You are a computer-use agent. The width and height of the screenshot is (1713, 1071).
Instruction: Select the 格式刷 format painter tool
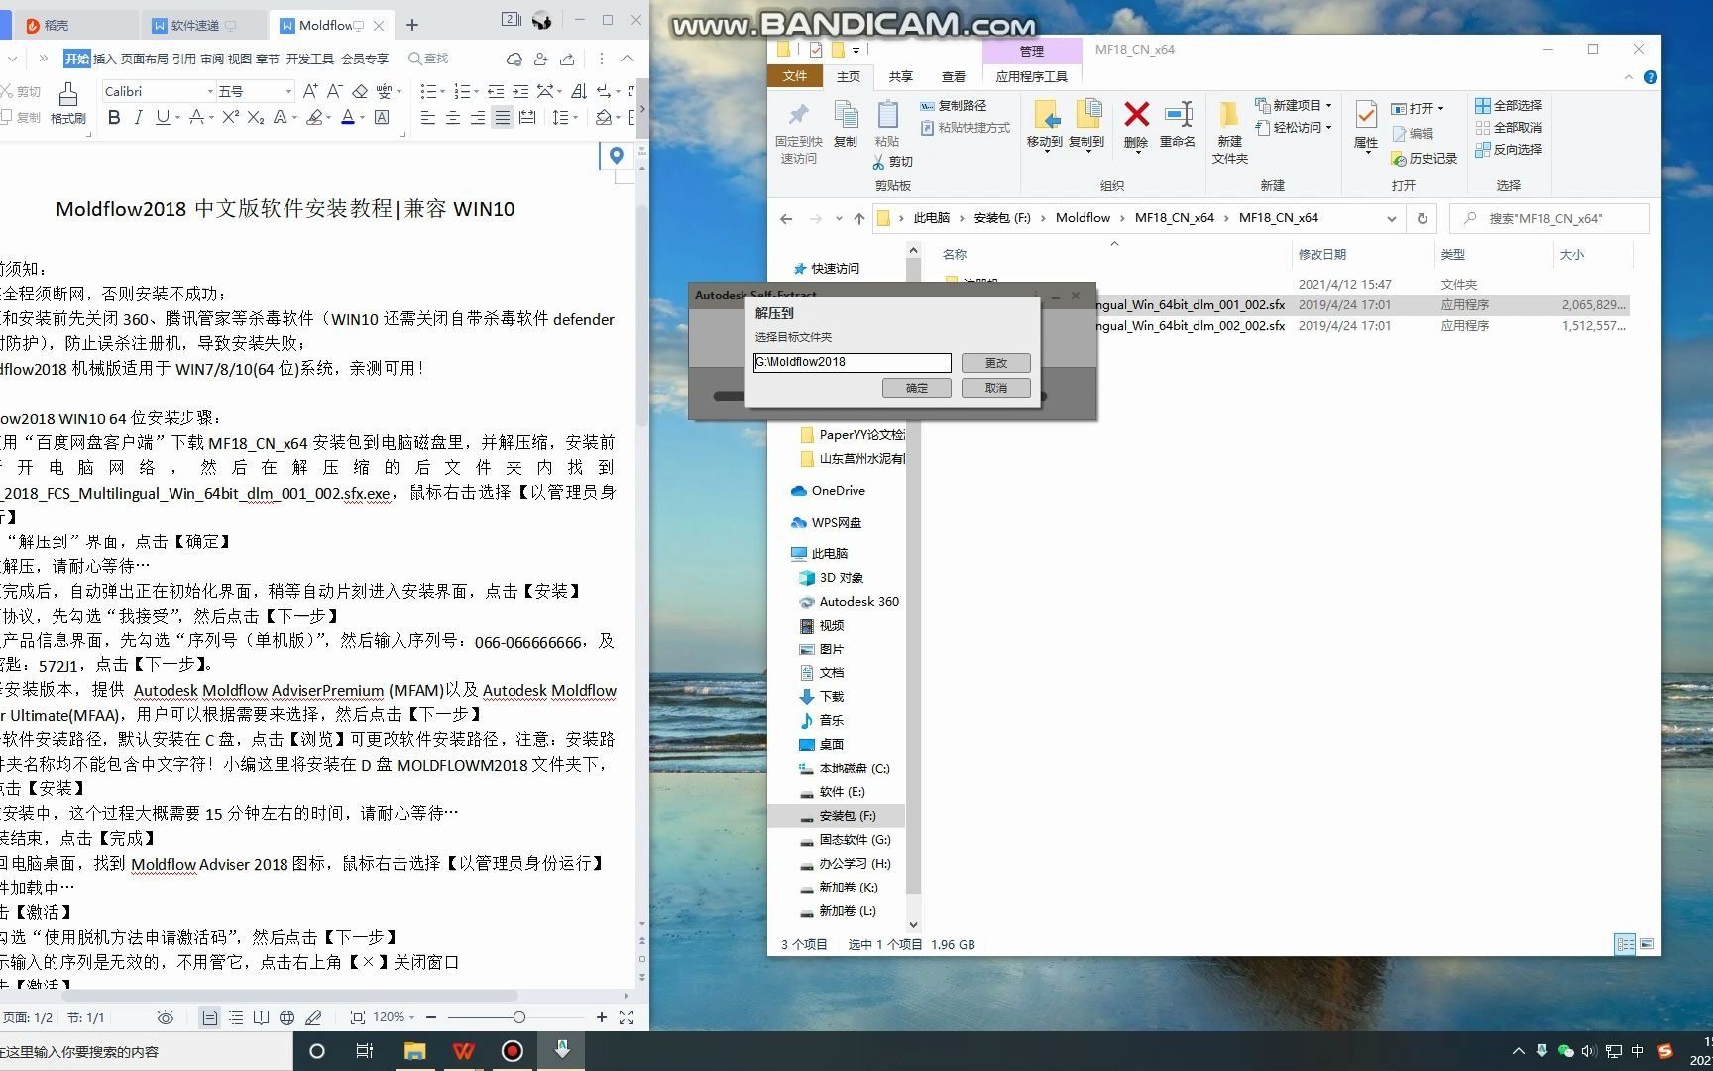coord(68,104)
